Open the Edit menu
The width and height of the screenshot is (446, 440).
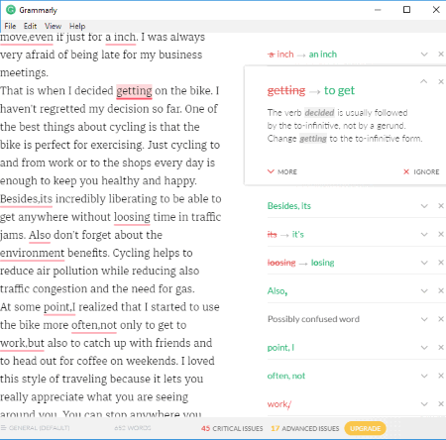click(x=30, y=26)
